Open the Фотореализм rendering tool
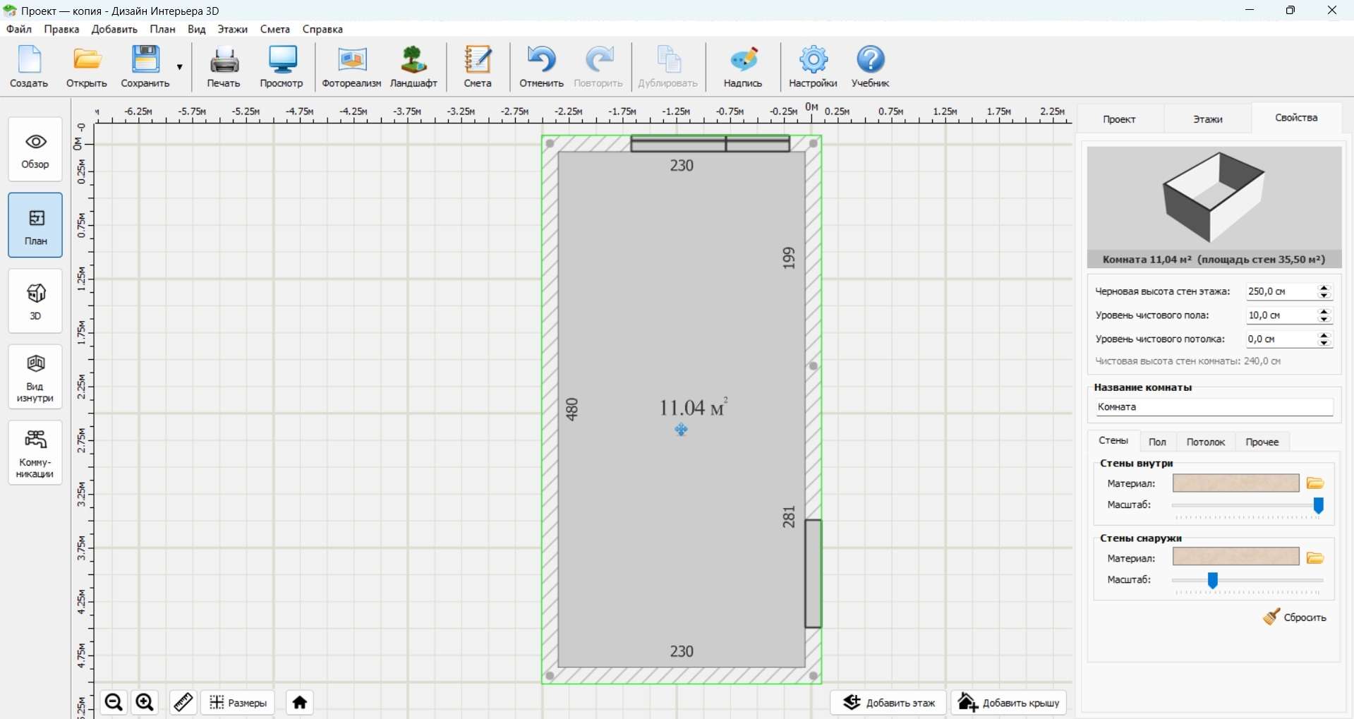Image resolution: width=1354 pixels, height=719 pixels. [x=351, y=67]
